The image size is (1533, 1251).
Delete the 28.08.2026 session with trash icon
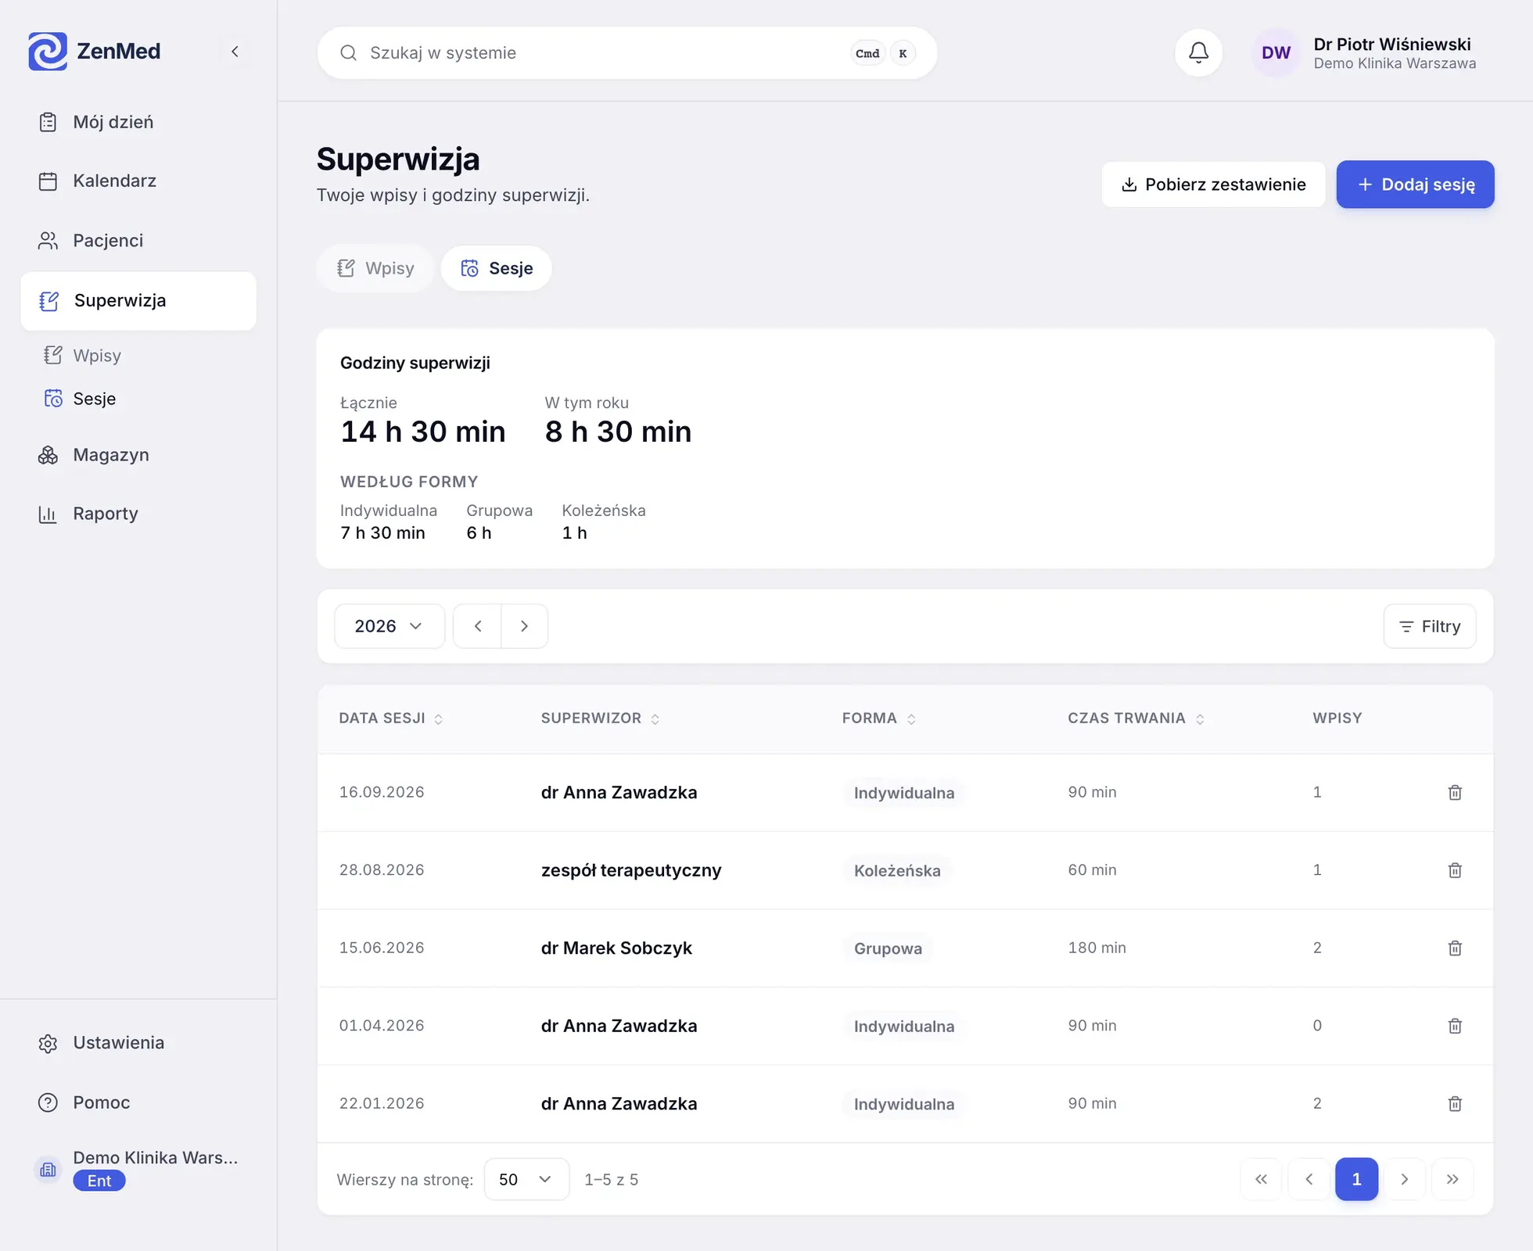pyautogui.click(x=1454, y=870)
